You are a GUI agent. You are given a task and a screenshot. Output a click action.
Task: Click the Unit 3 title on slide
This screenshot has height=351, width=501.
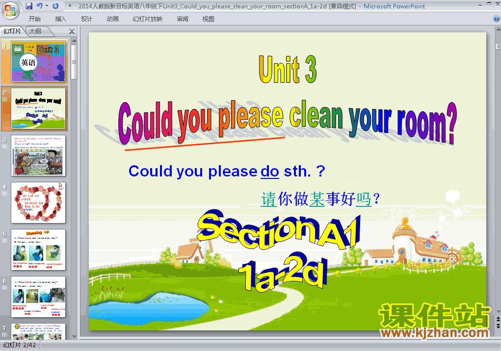[288, 69]
